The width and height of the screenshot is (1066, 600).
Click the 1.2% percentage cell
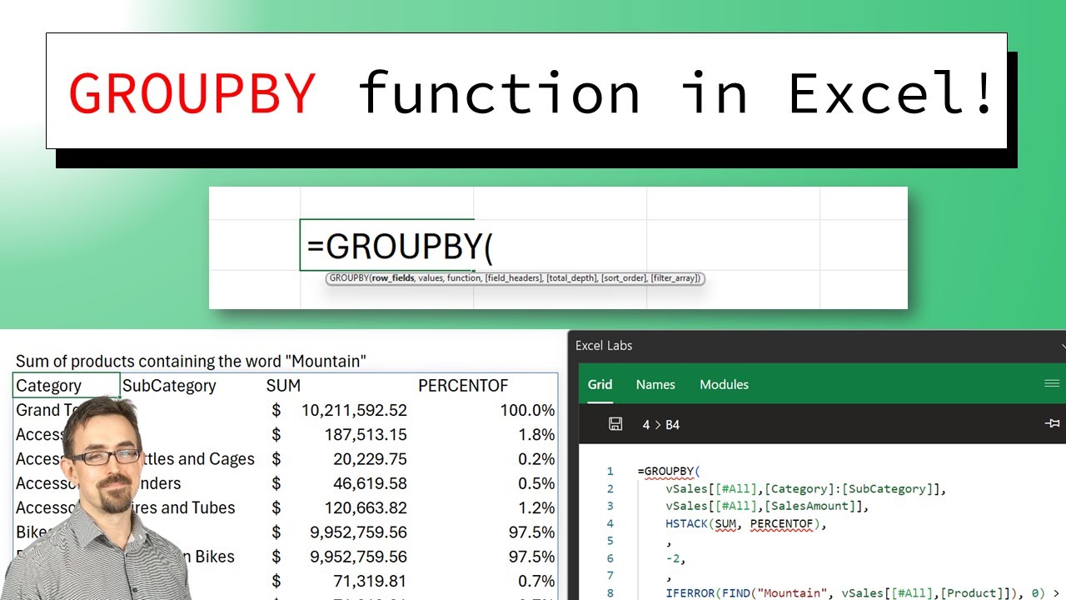point(535,507)
